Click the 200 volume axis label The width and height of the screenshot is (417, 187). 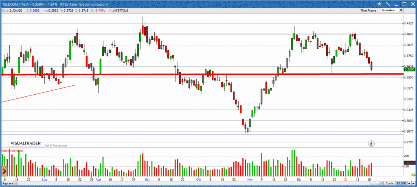(407, 156)
